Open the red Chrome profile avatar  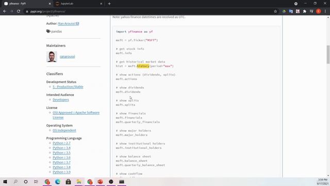pyautogui.click(x=319, y=11)
